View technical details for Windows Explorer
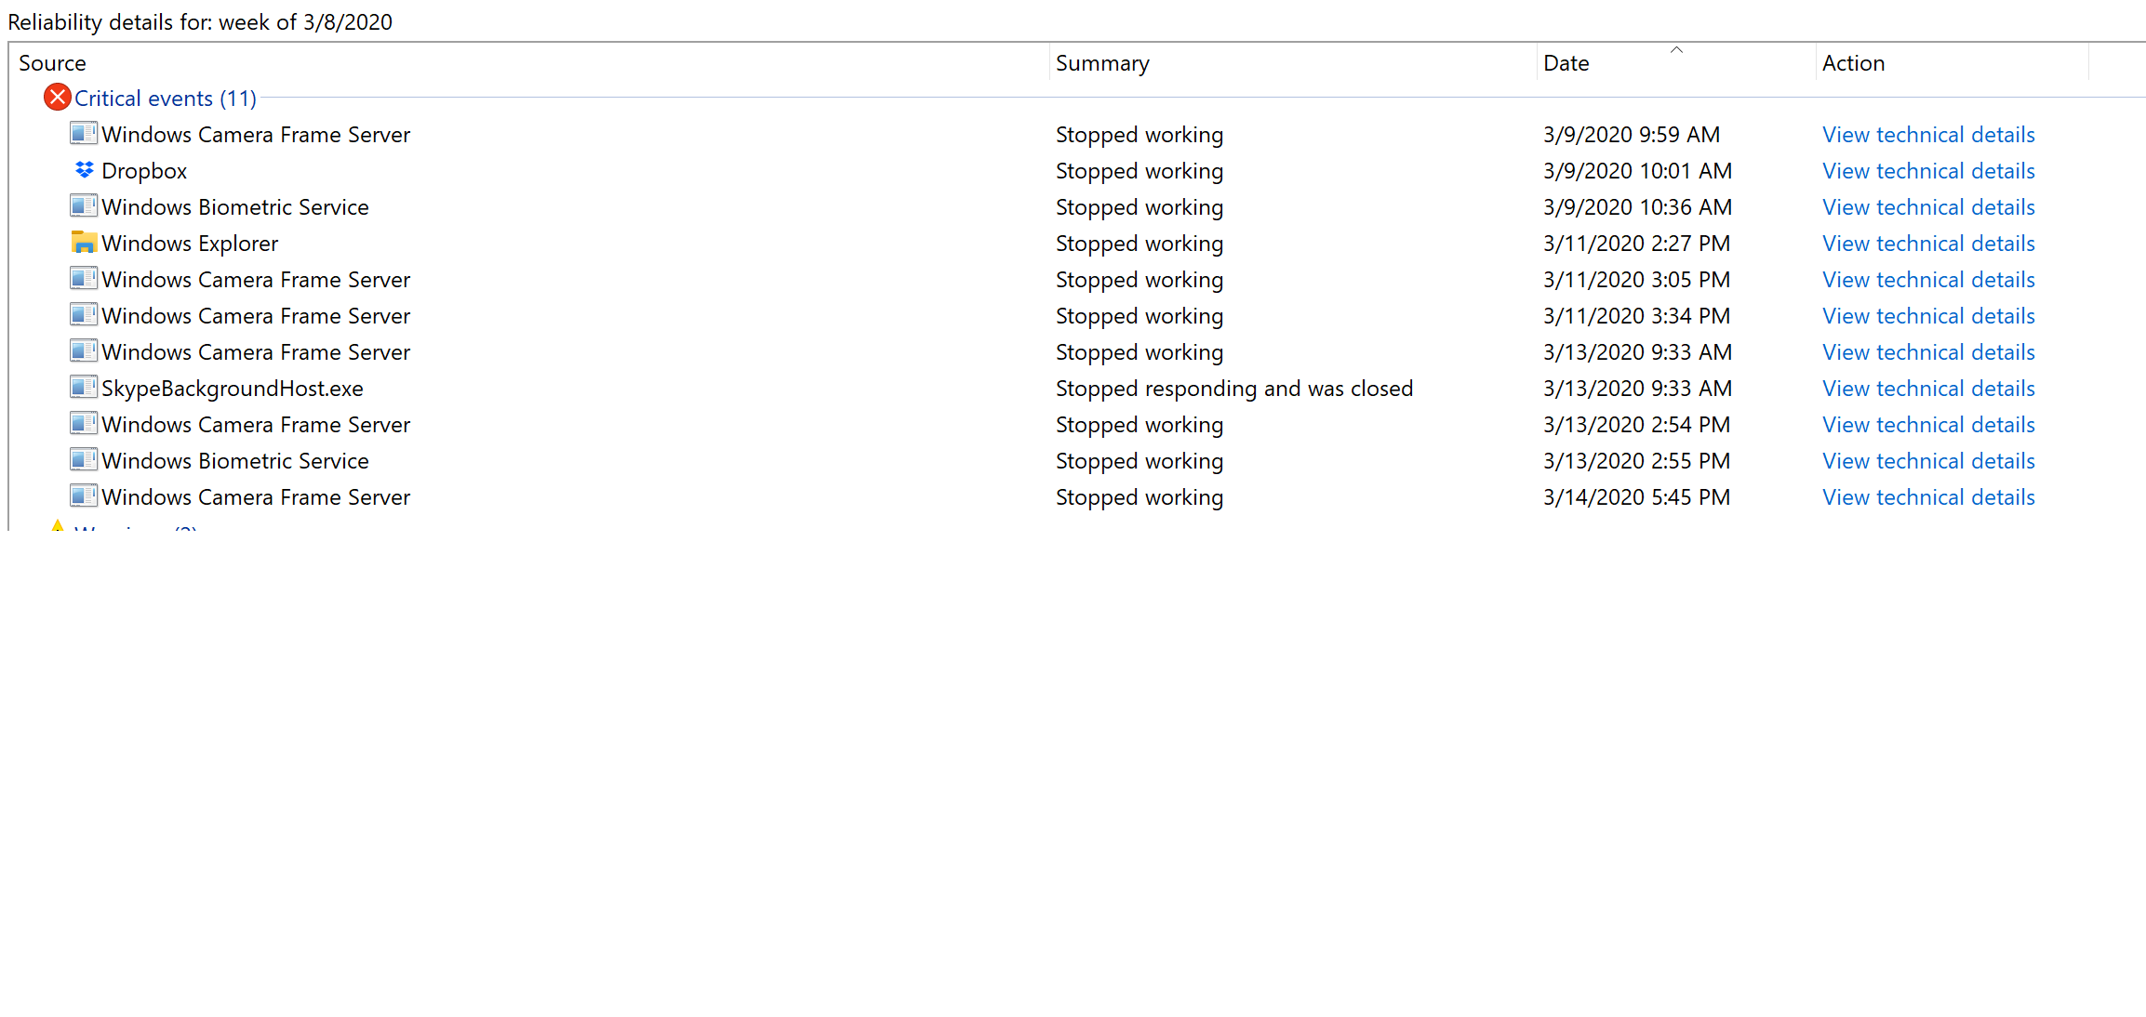 (x=1928, y=244)
